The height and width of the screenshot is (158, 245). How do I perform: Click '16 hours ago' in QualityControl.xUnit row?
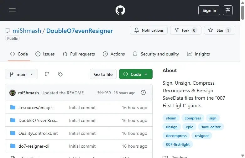point(134,133)
